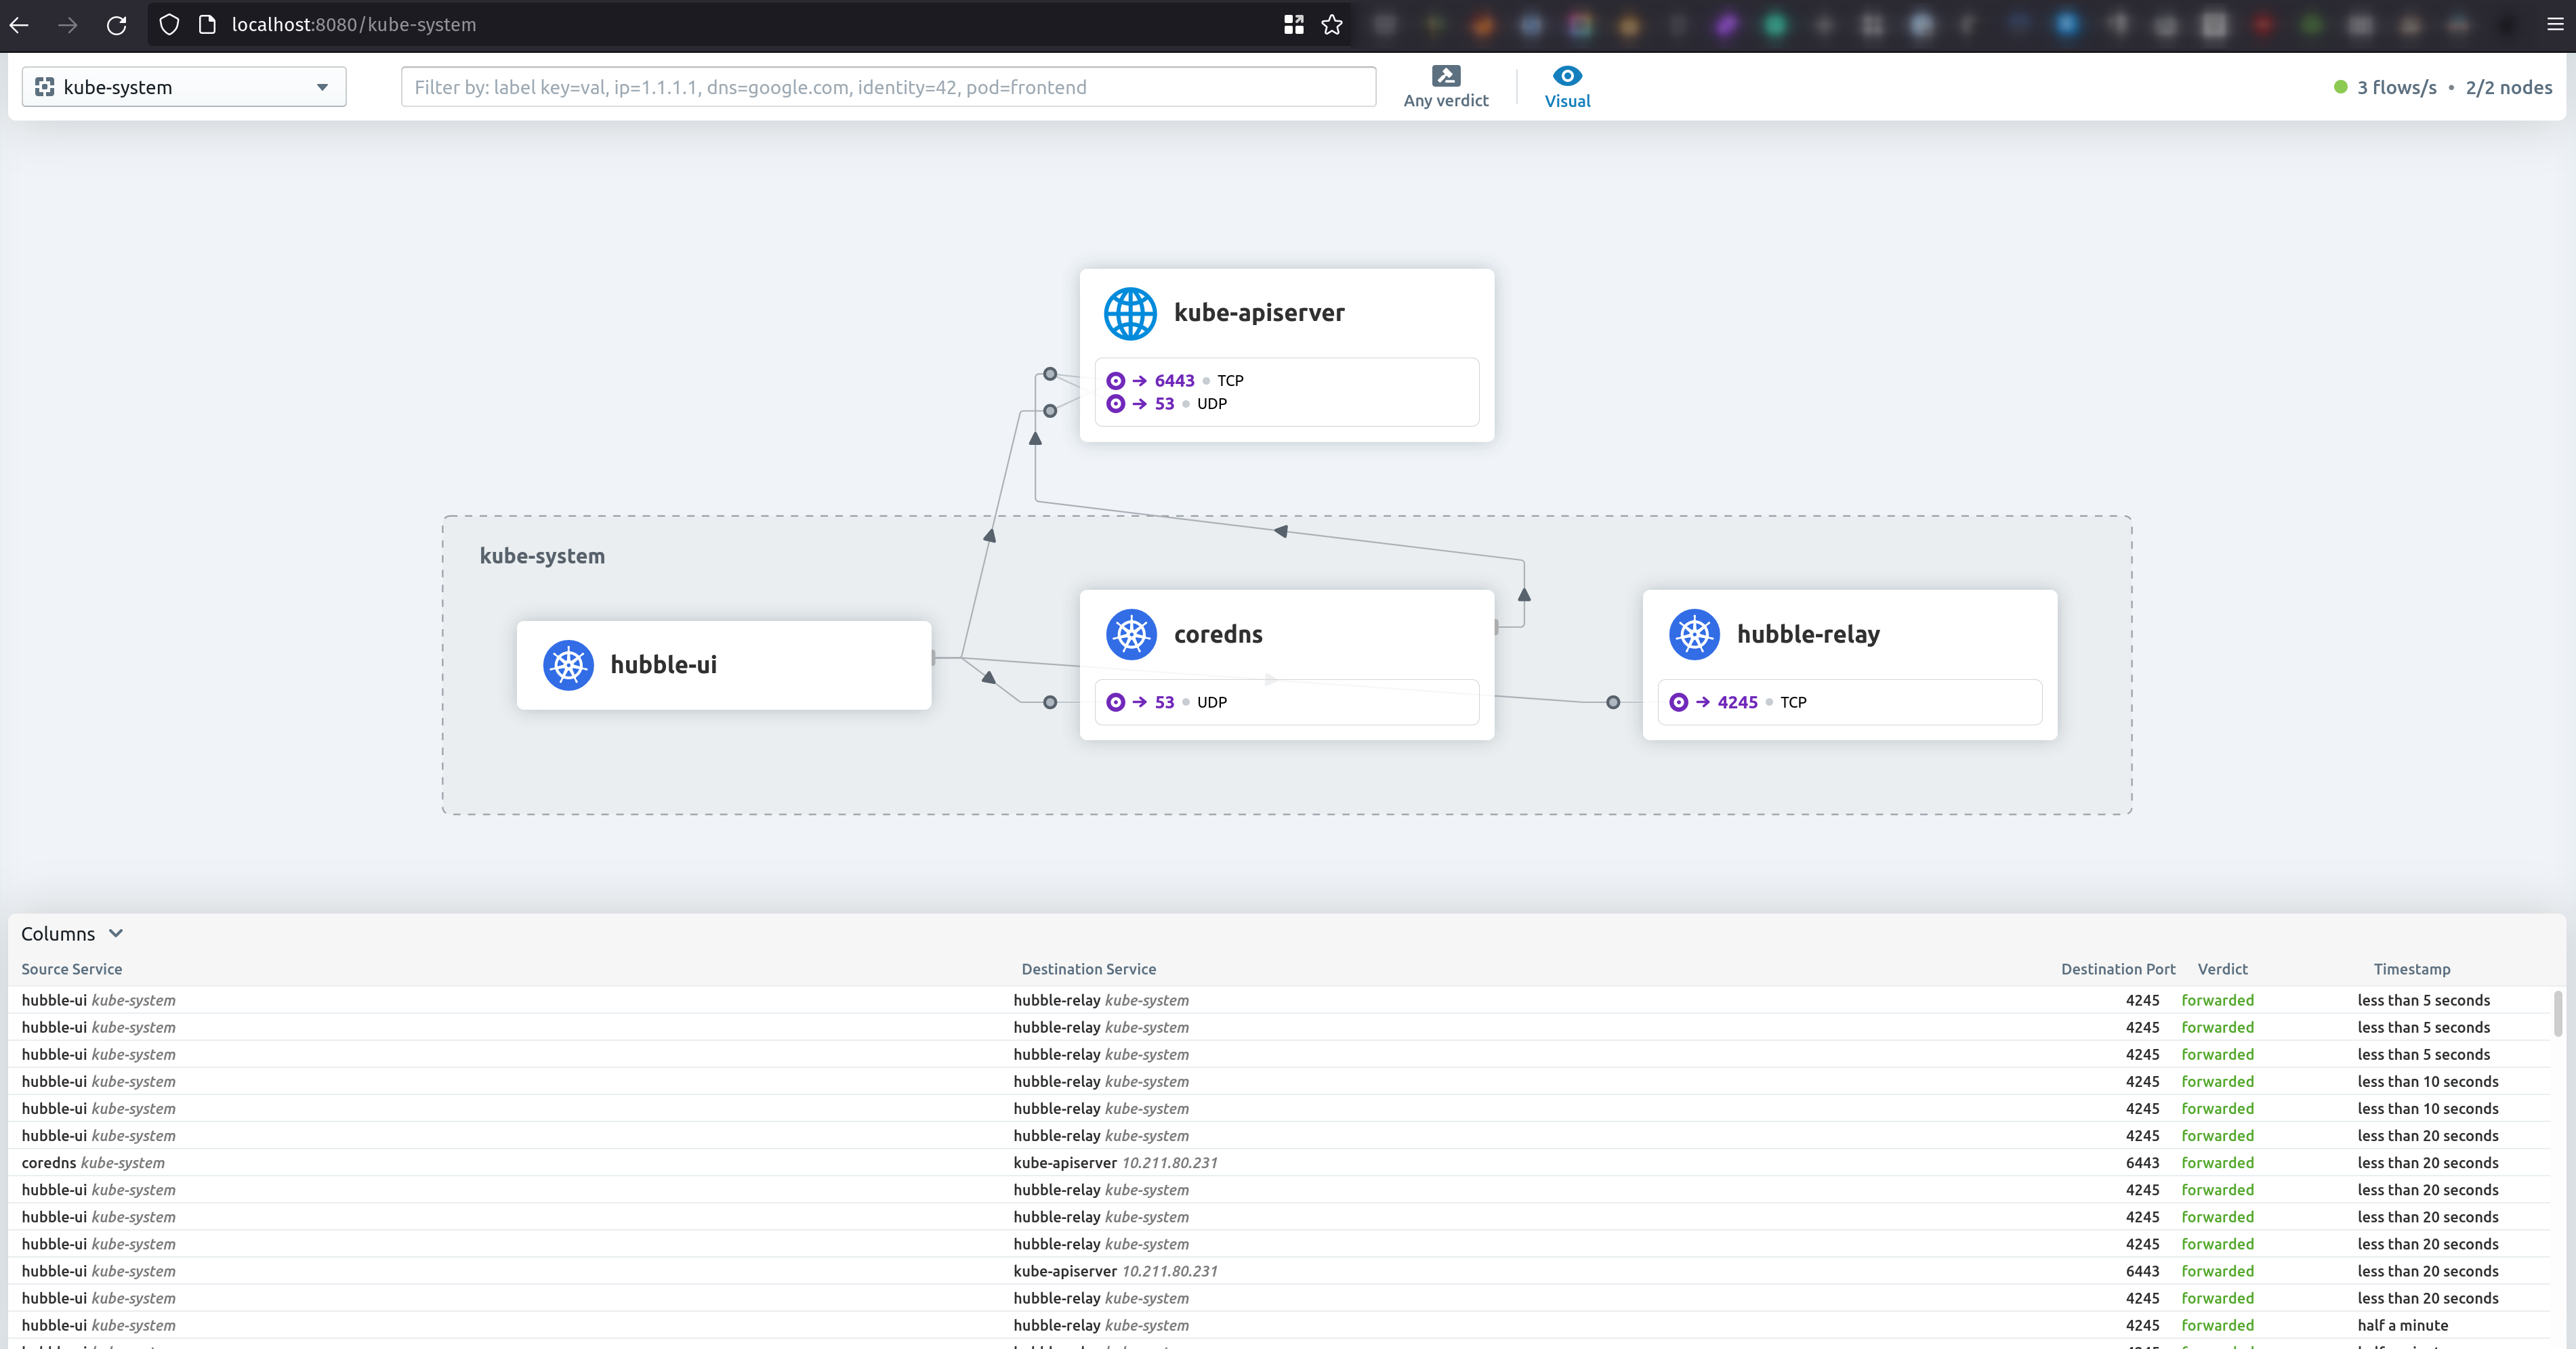Click the kube-system namespace label in diagram
Image resolution: width=2576 pixels, height=1349 pixels.
click(542, 555)
